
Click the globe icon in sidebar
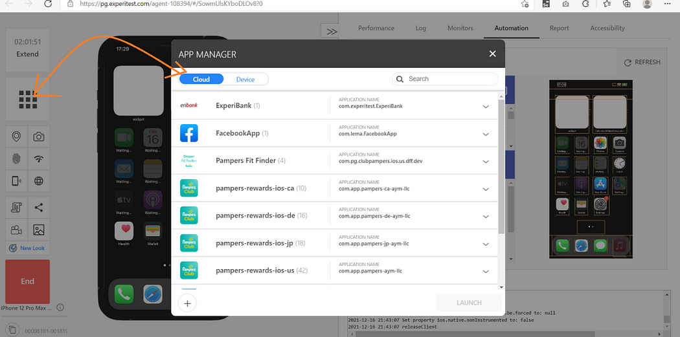point(39,181)
